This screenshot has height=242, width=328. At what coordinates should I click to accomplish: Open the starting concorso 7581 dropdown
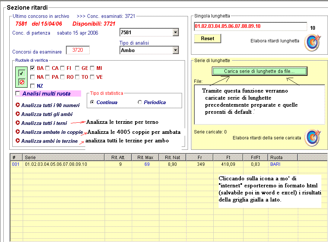pos(176,33)
